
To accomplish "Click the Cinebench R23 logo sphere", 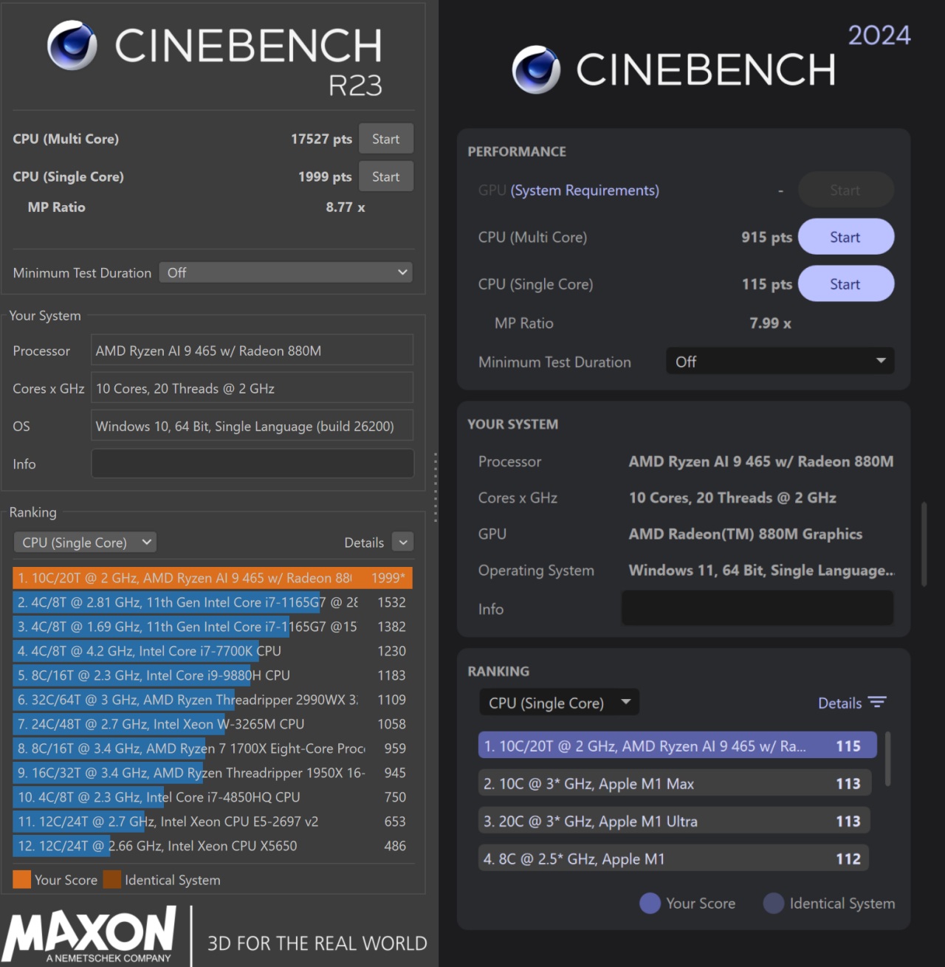I will pos(72,46).
